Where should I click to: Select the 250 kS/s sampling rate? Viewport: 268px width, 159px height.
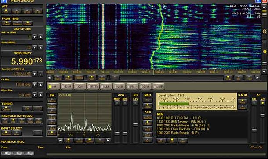pyautogui.click(x=13, y=121)
